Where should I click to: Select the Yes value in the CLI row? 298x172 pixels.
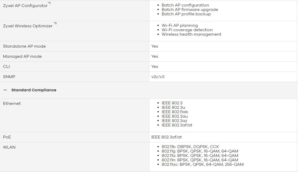[155, 67]
